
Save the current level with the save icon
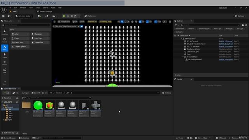[4, 16]
